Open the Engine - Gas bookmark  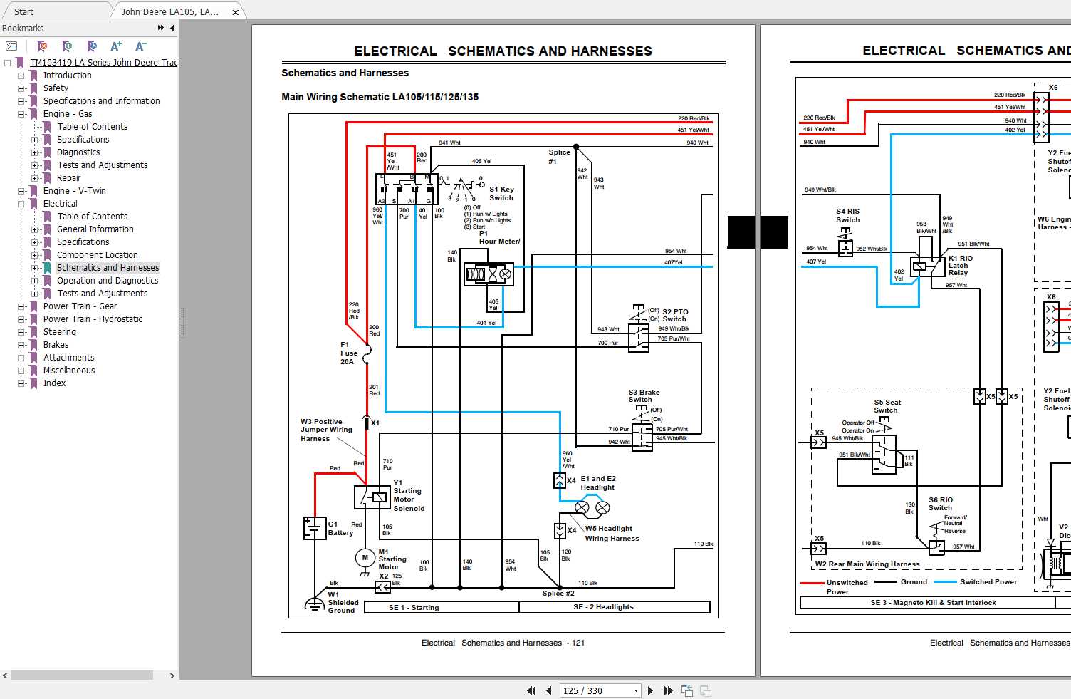point(68,114)
